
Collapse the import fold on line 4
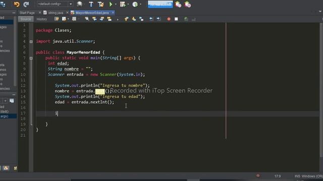point(31,41)
